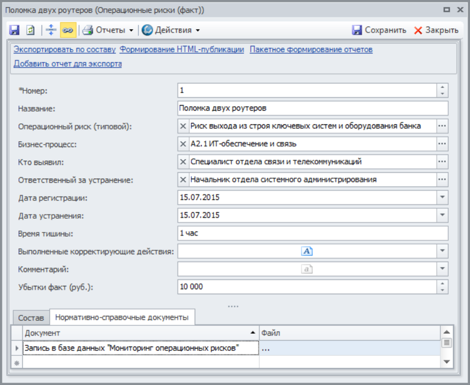The height and width of the screenshot is (385, 470).
Task: Open the Отчеты printer menu
Action: click(x=108, y=30)
